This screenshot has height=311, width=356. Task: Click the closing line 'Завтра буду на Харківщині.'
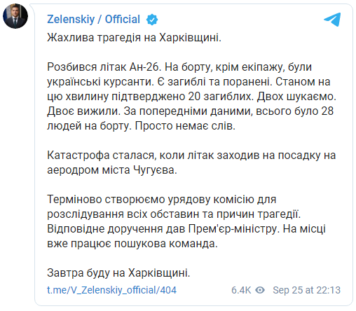coord(118,272)
